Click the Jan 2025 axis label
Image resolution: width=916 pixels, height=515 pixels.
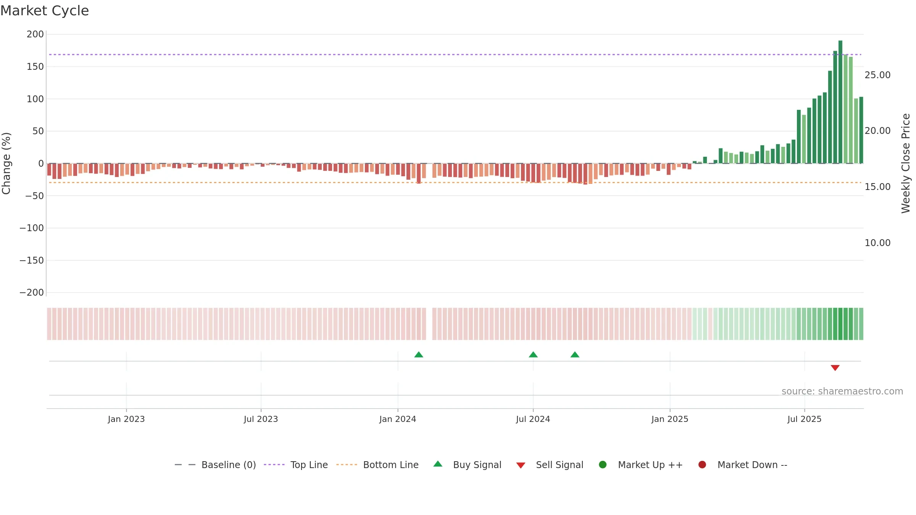tap(670, 419)
